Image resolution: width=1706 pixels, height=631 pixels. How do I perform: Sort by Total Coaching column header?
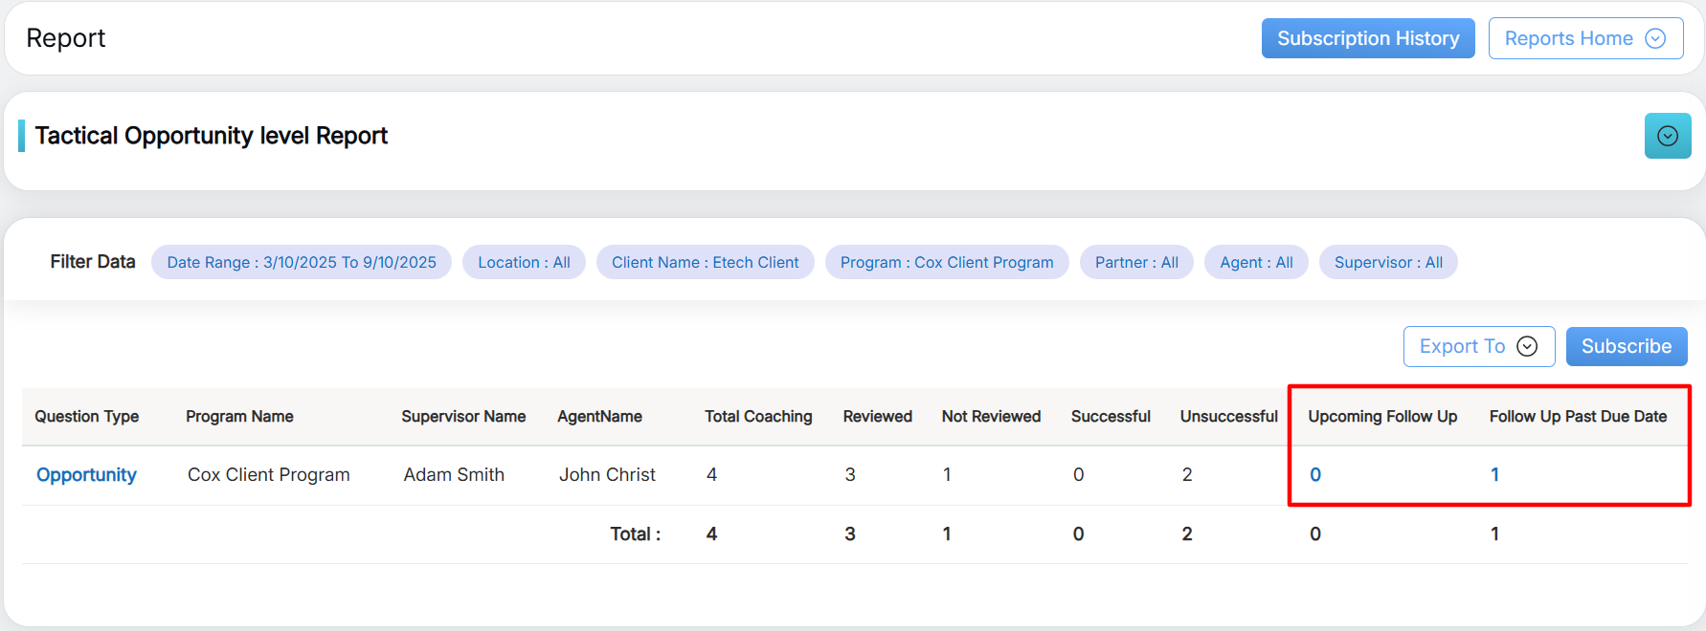click(758, 416)
